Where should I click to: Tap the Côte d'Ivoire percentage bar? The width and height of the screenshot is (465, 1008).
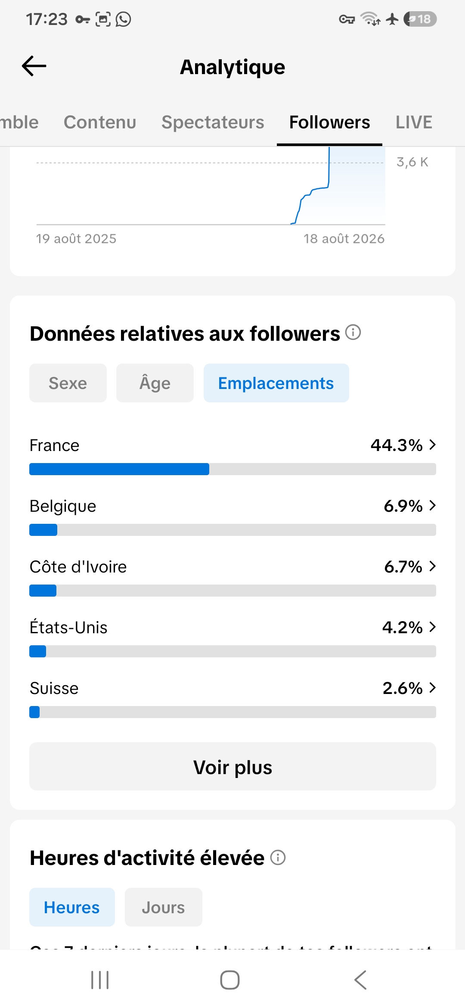click(232, 591)
